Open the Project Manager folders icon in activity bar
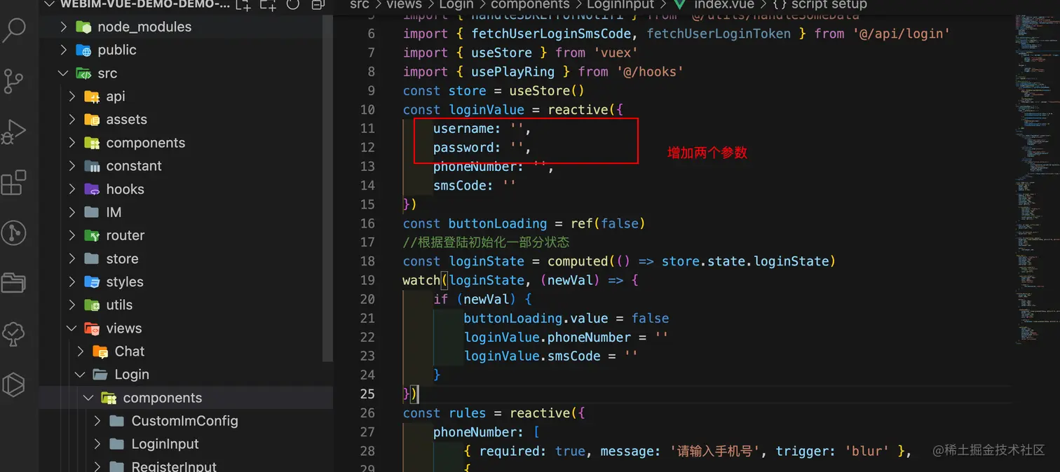Screen dimensions: 1060x472 tap(14, 283)
